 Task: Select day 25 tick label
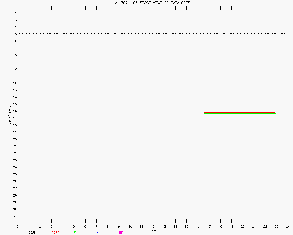coord(15,174)
